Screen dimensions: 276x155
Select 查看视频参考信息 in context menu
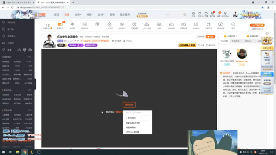(133, 123)
